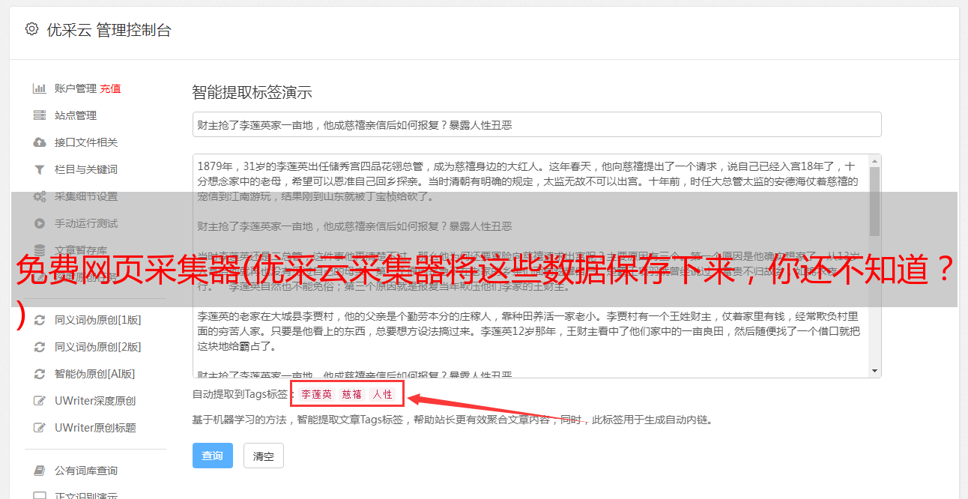968x499 pixels.
Task: Click the 慈禧 extracted tag
Action: 352,394
